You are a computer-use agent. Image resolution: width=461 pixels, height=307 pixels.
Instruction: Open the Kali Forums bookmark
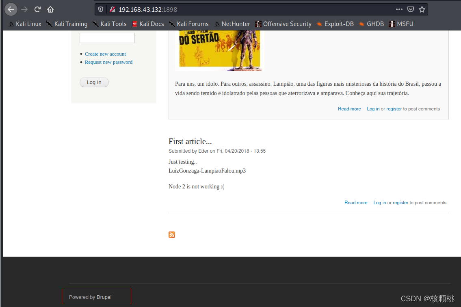189,24
